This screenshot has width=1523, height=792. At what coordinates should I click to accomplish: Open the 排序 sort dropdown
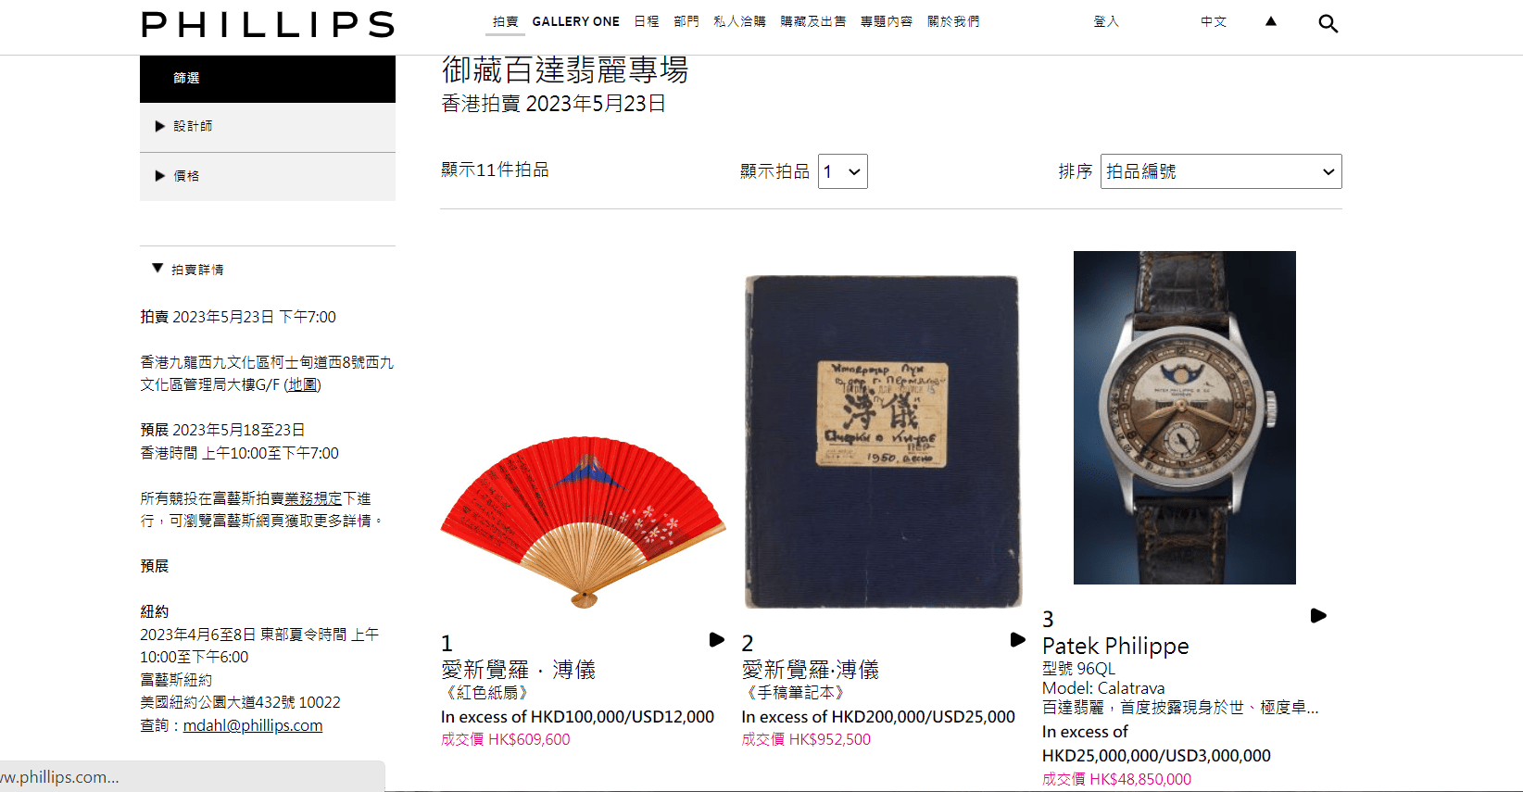(x=1221, y=171)
